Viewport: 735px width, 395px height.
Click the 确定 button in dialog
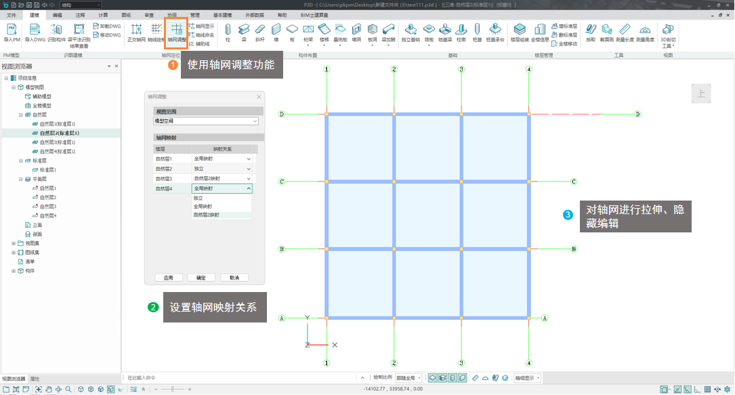tap(201, 278)
